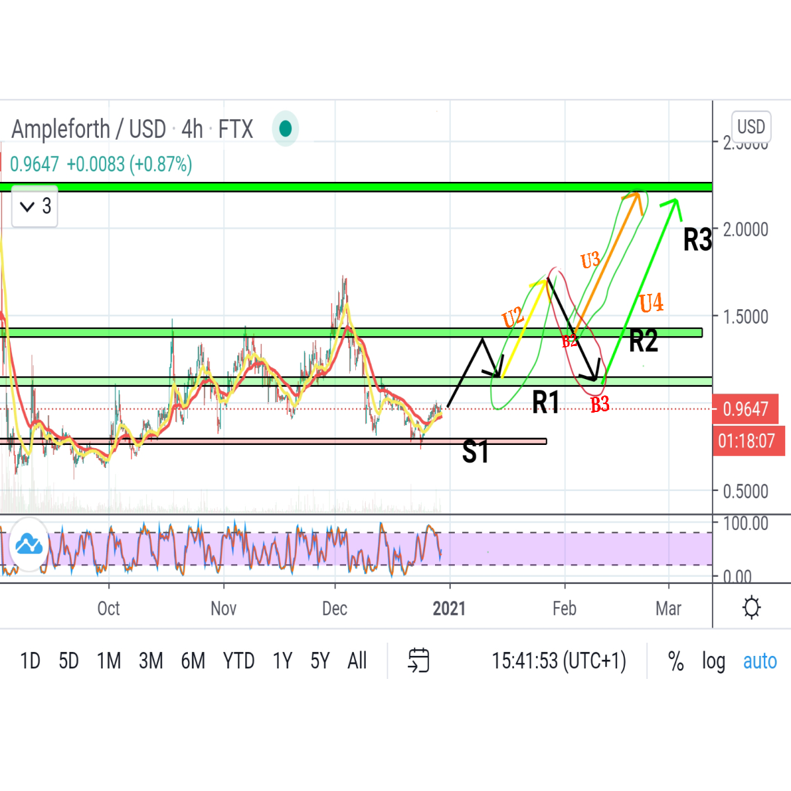
Task: Open the go-to-date calendar icon
Action: pos(419,660)
